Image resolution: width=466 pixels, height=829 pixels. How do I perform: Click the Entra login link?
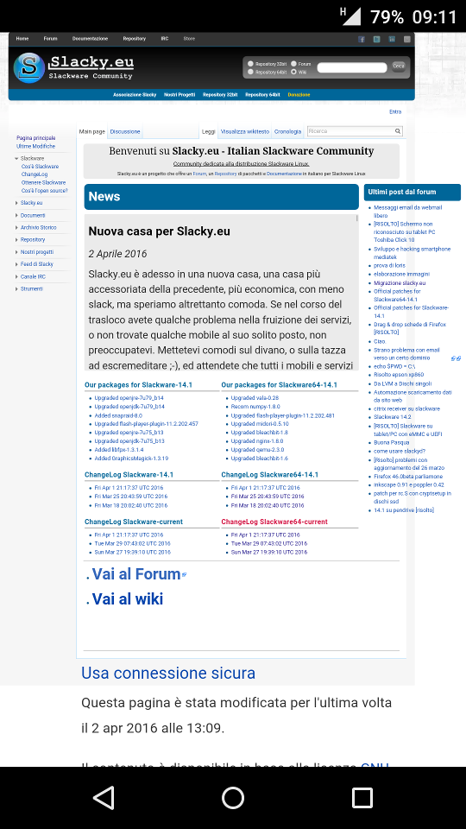(x=395, y=111)
